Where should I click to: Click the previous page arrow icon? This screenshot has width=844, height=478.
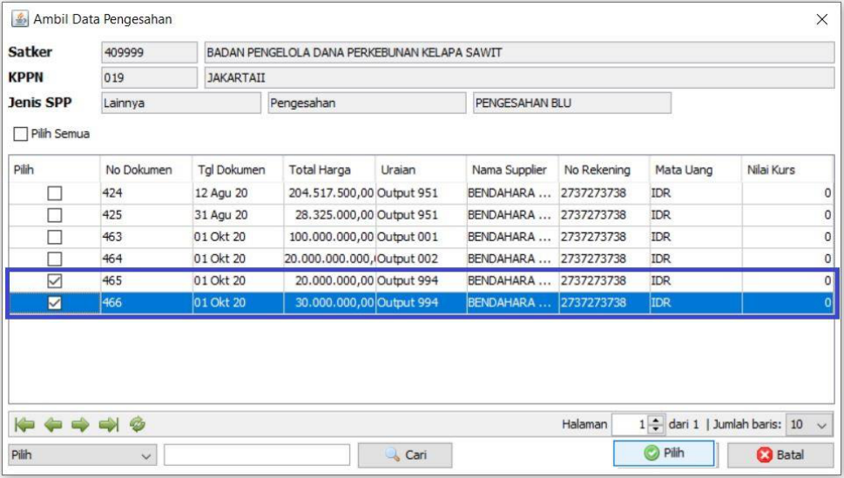tap(53, 425)
